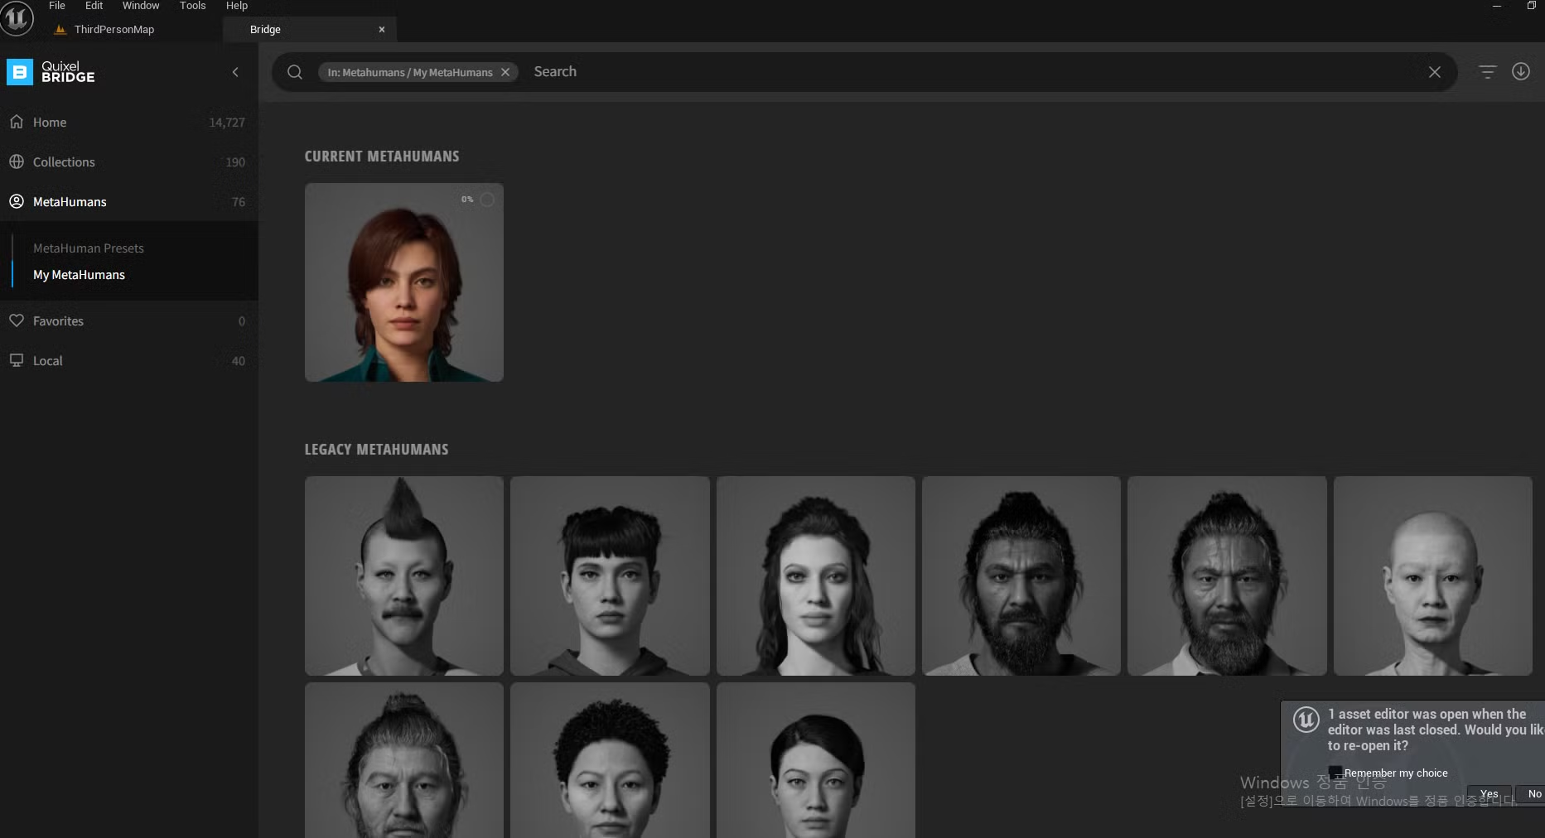Screen dimensions: 1545x838
Task: Open the File menu
Action: tap(57, 6)
